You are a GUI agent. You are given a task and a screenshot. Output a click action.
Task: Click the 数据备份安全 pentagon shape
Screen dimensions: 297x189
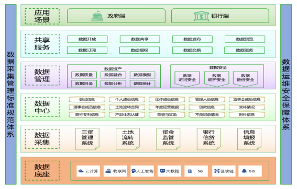(x=246, y=79)
